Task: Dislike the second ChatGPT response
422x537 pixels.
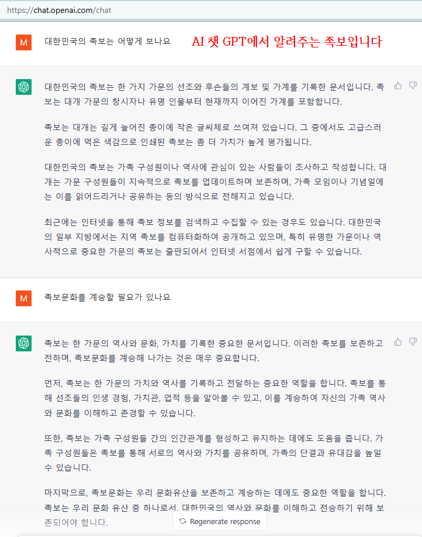Action: tap(413, 342)
